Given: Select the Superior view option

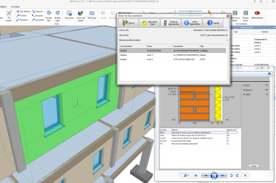Looking at the screenshot, I should click(37, 11).
